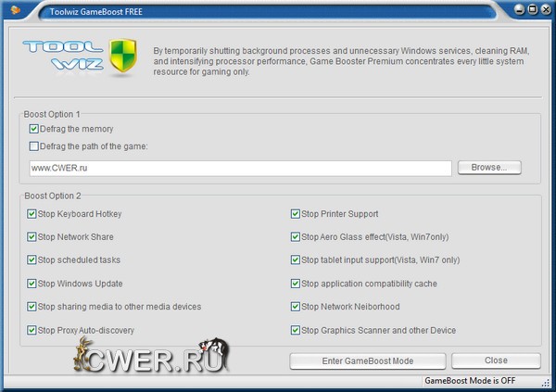Disable Stop Network Share option
Image resolution: width=556 pixels, height=392 pixels.
pos(33,237)
